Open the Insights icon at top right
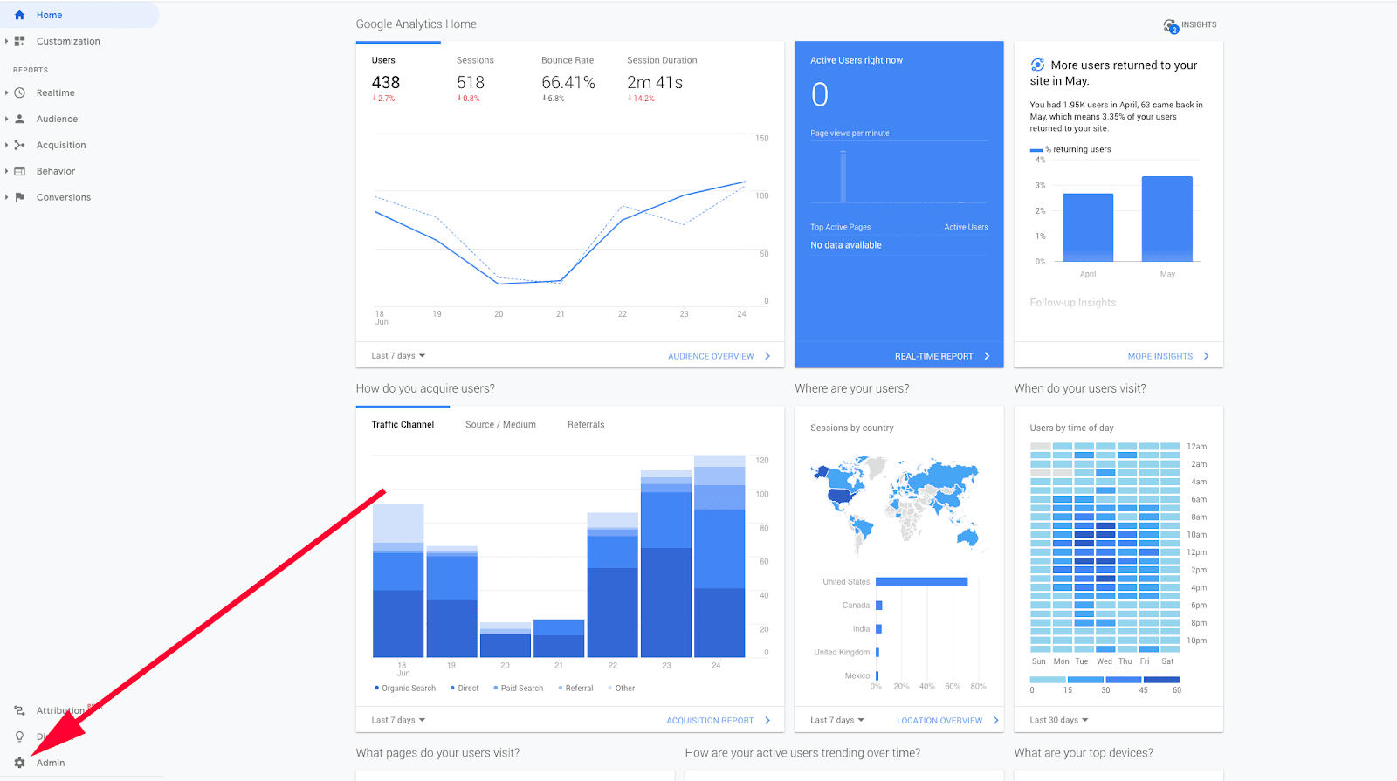The width and height of the screenshot is (1397, 781). pos(1171,26)
